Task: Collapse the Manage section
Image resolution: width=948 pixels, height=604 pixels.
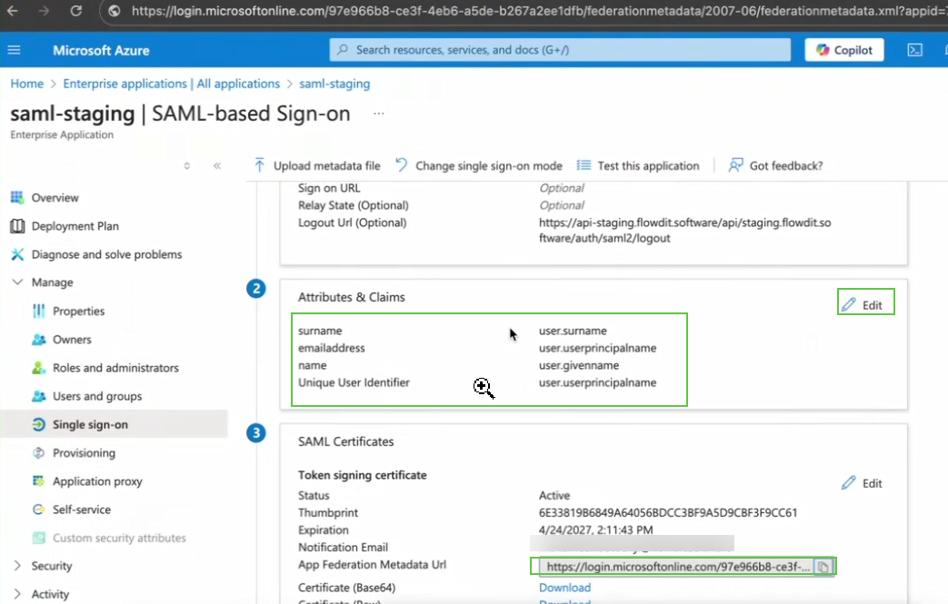Action: pyautogui.click(x=43, y=282)
